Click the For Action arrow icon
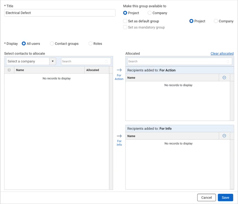238x204 pixels. (x=119, y=70)
